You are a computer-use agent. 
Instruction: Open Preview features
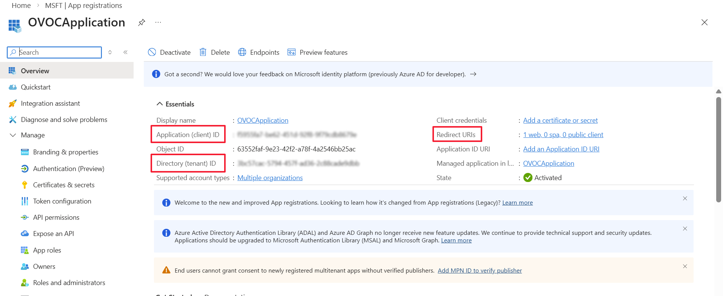[317, 52]
